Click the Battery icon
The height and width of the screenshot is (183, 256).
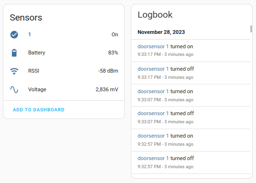14,53
